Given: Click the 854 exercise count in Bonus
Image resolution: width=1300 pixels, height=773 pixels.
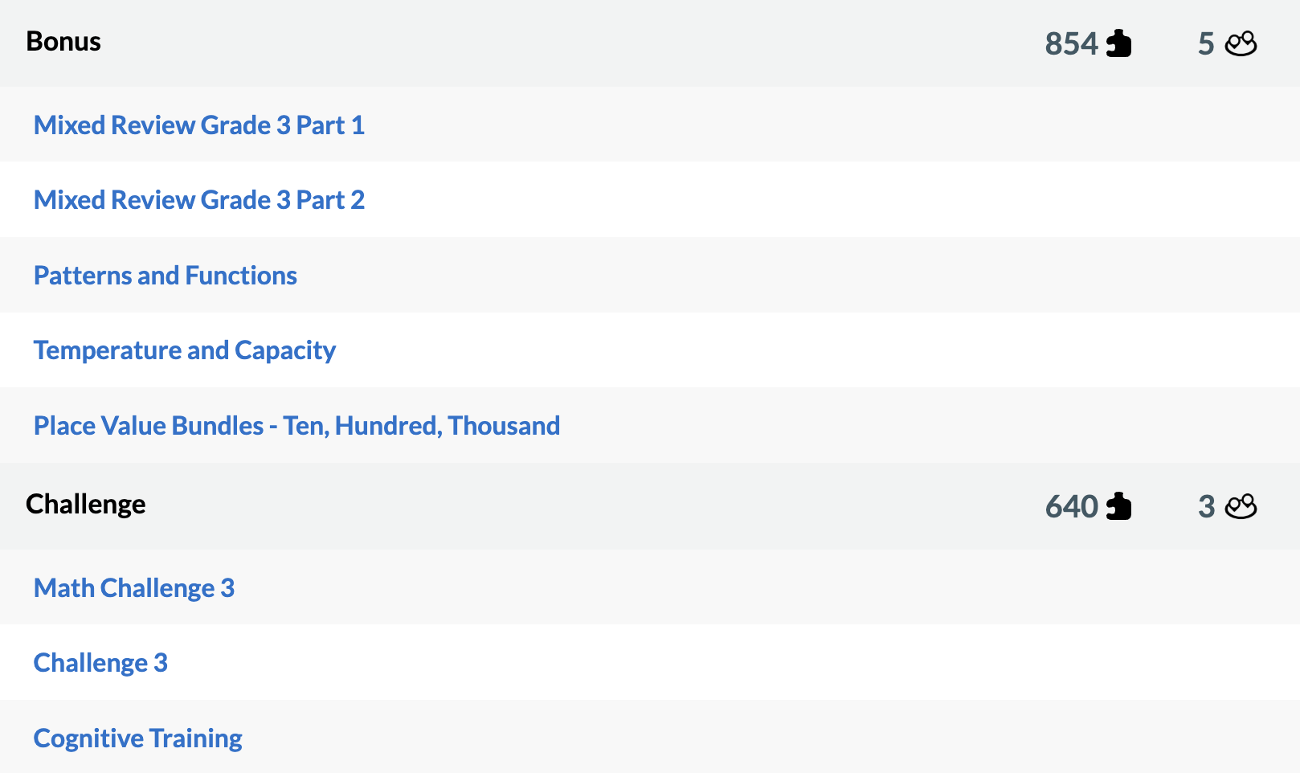Looking at the screenshot, I should (1072, 43).
